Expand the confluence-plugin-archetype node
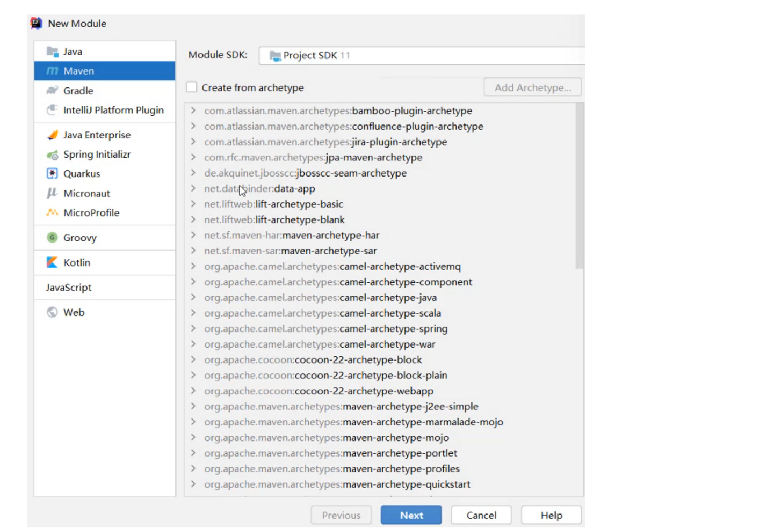This screenshot has width=767, height=529. click(x=193, y=126)
